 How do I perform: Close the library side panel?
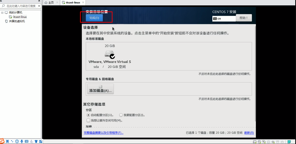tap(39, 1)
